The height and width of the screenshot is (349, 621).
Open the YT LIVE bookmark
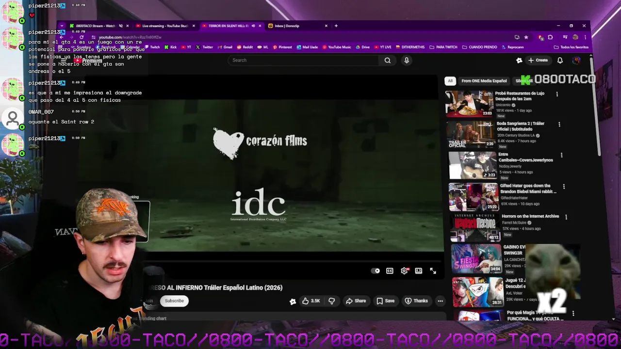383,47
